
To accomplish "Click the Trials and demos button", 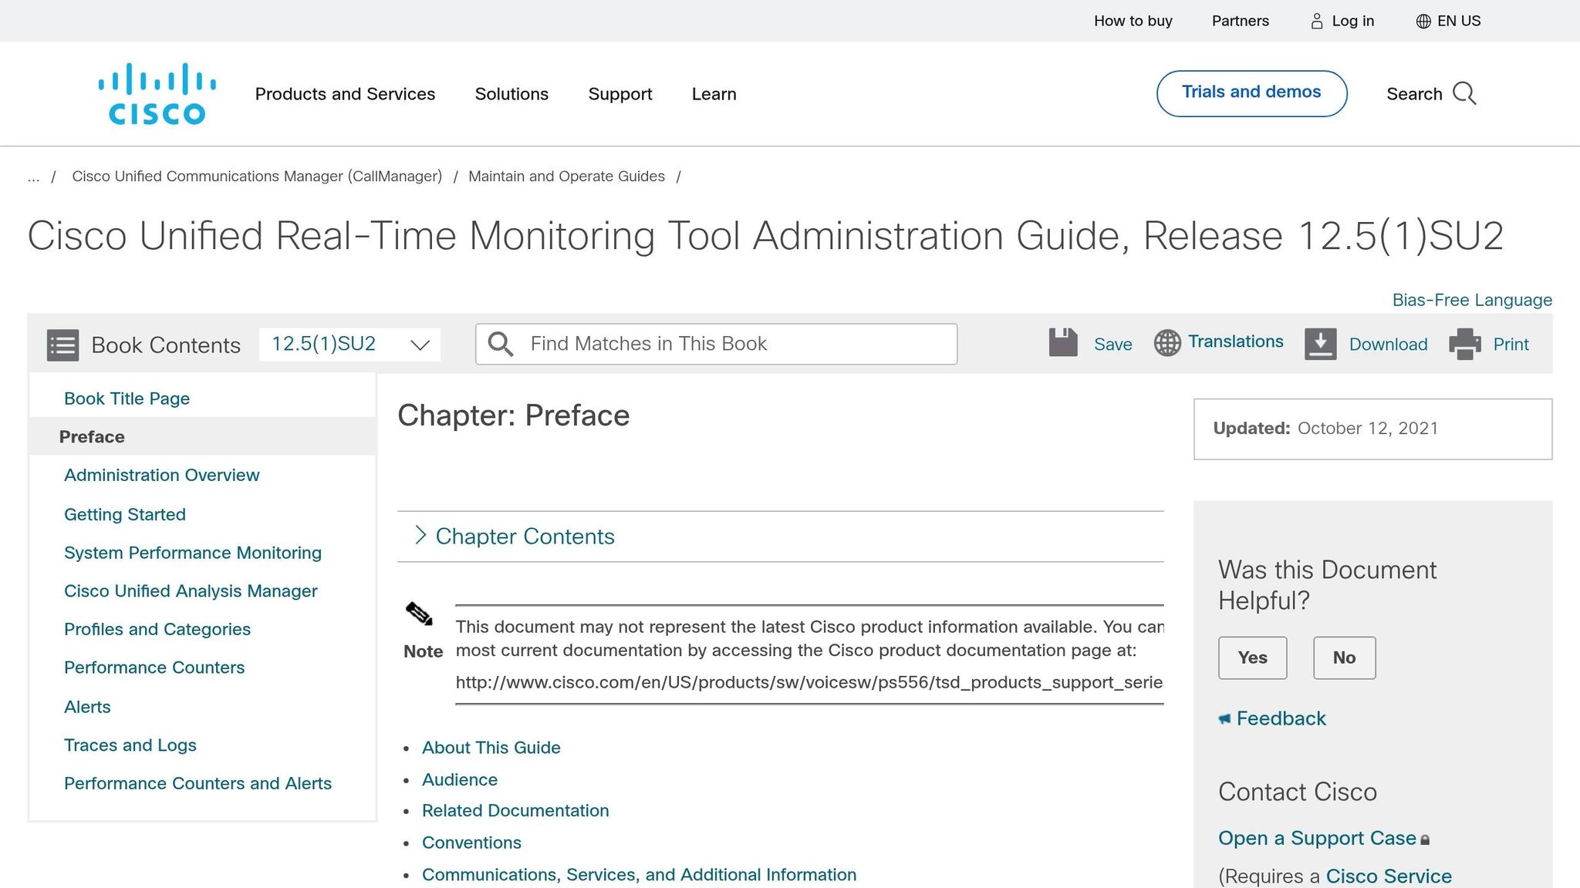I will point(1251,92).
